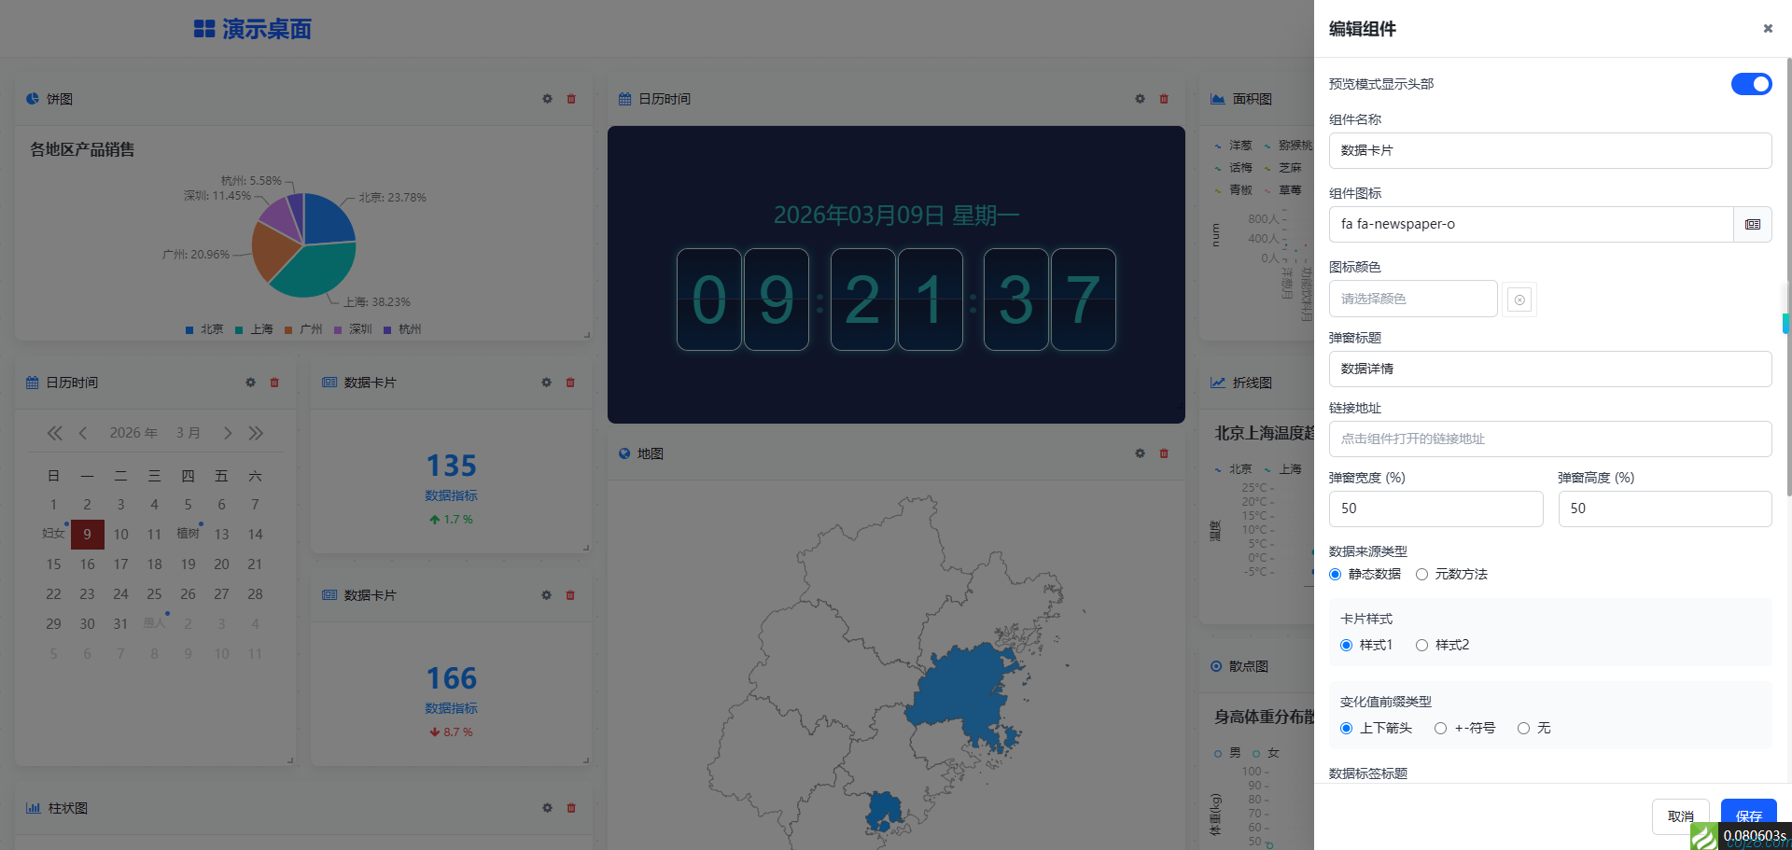Jump to previous year with double chevron
1792x850 pixels.
click(x=54, y=432)
